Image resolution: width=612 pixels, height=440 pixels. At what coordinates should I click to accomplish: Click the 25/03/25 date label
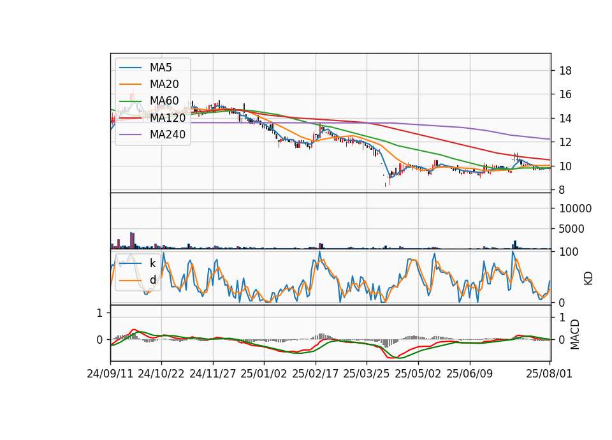pyautogui.click(x=367, y=374)
